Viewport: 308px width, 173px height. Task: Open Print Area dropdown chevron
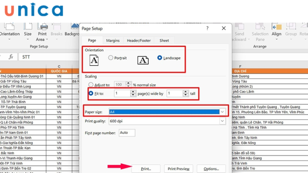pyautogui.click(x=47, y=40)
